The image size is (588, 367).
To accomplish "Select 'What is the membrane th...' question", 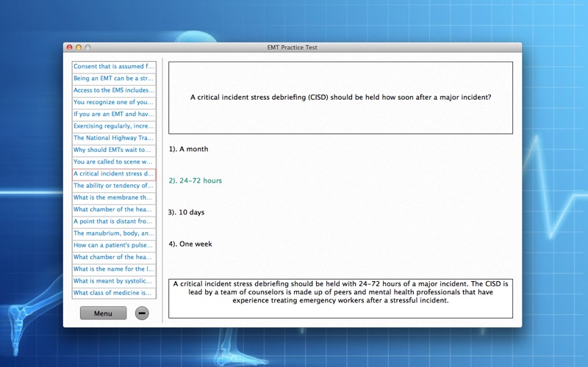I will coord(114,197).
